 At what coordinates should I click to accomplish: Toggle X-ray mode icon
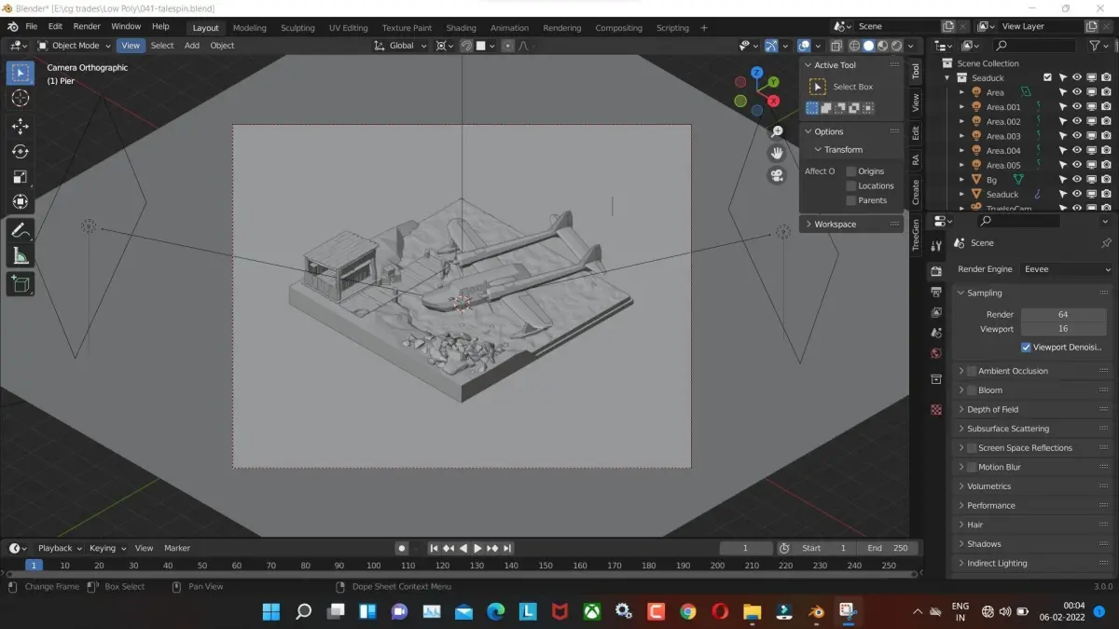tap(836, 46)
